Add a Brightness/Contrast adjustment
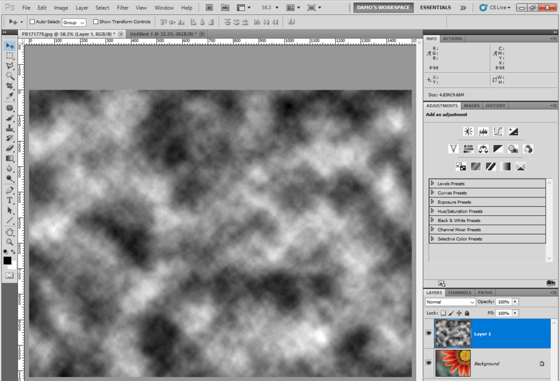This screenshot has height=381, width=560. click(468, 131)
